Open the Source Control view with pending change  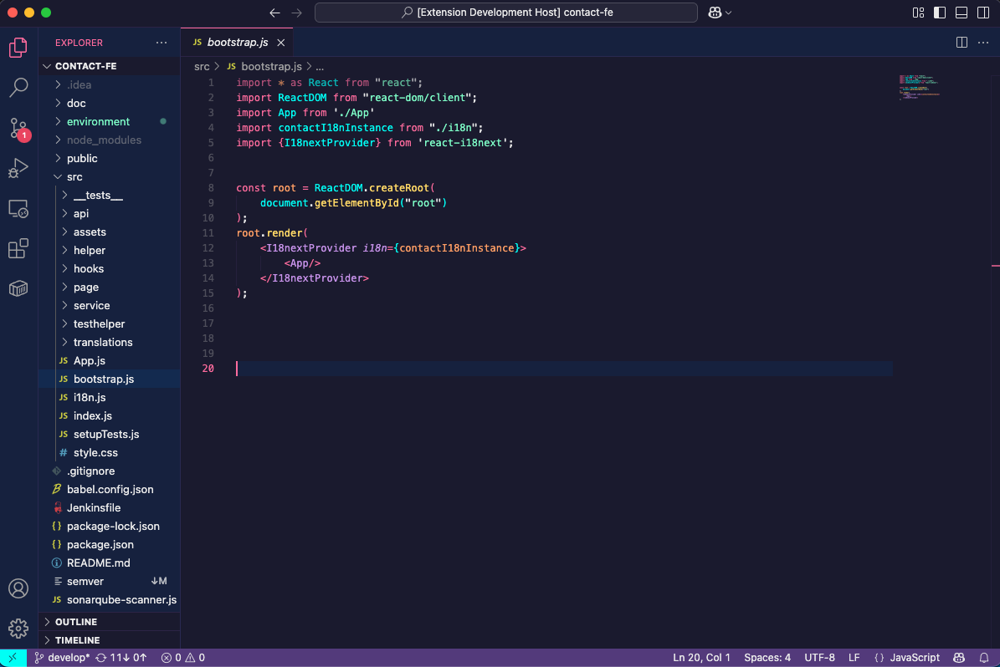pyautogui.click(x=18, y=127)
